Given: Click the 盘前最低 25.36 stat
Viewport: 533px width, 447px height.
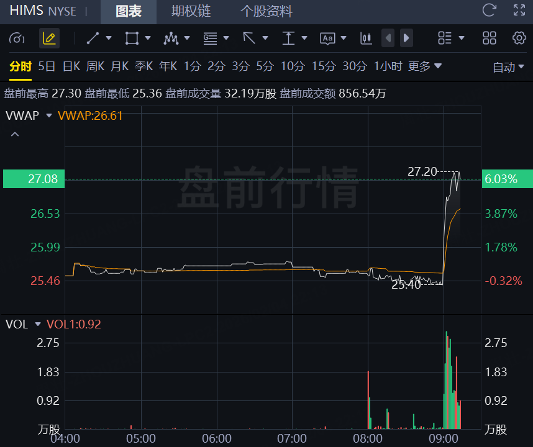Looking at the screenshot, I should point(123,93).
